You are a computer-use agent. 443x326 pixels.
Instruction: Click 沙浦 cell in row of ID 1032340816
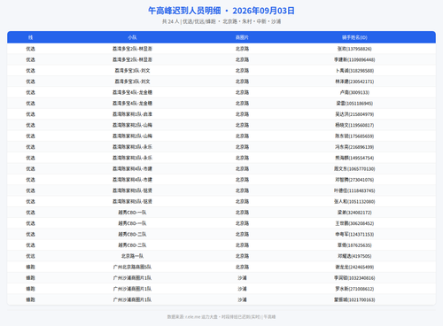(x=242, y=278)
